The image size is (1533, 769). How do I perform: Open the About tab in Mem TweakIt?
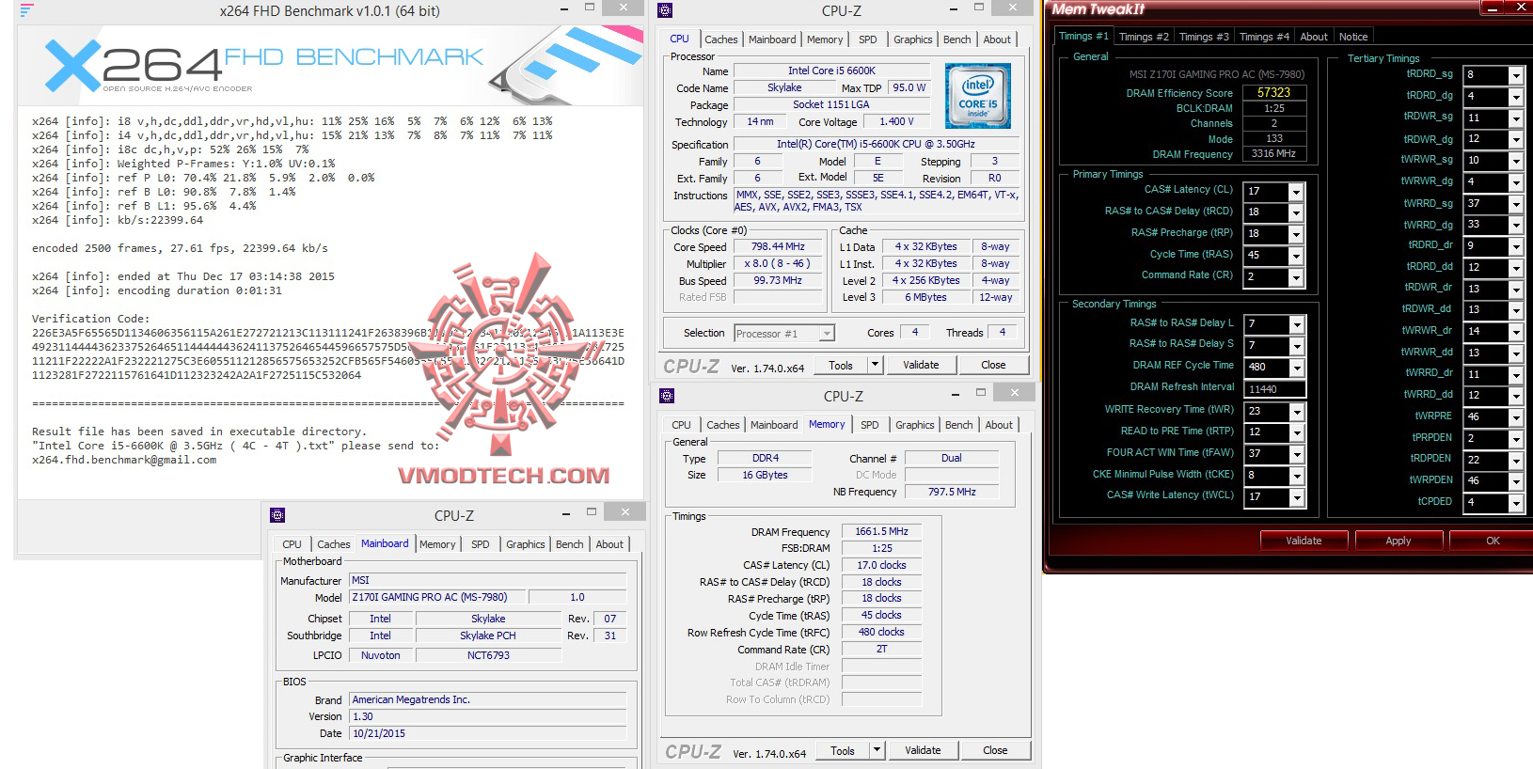1314,37
